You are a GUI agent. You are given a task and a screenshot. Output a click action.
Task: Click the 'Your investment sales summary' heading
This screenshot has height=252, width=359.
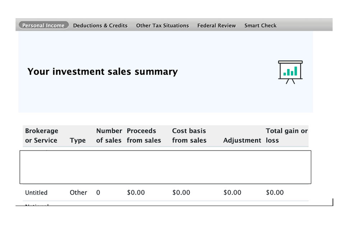point(102,72)
